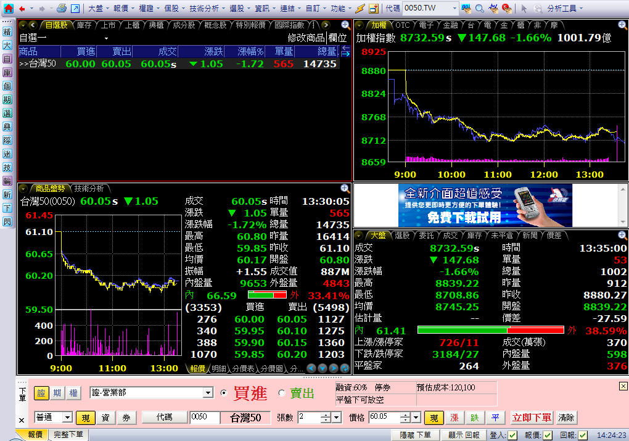Click the 立即下單 button
This screenshot has width=629, height=441.
(532, 418)
